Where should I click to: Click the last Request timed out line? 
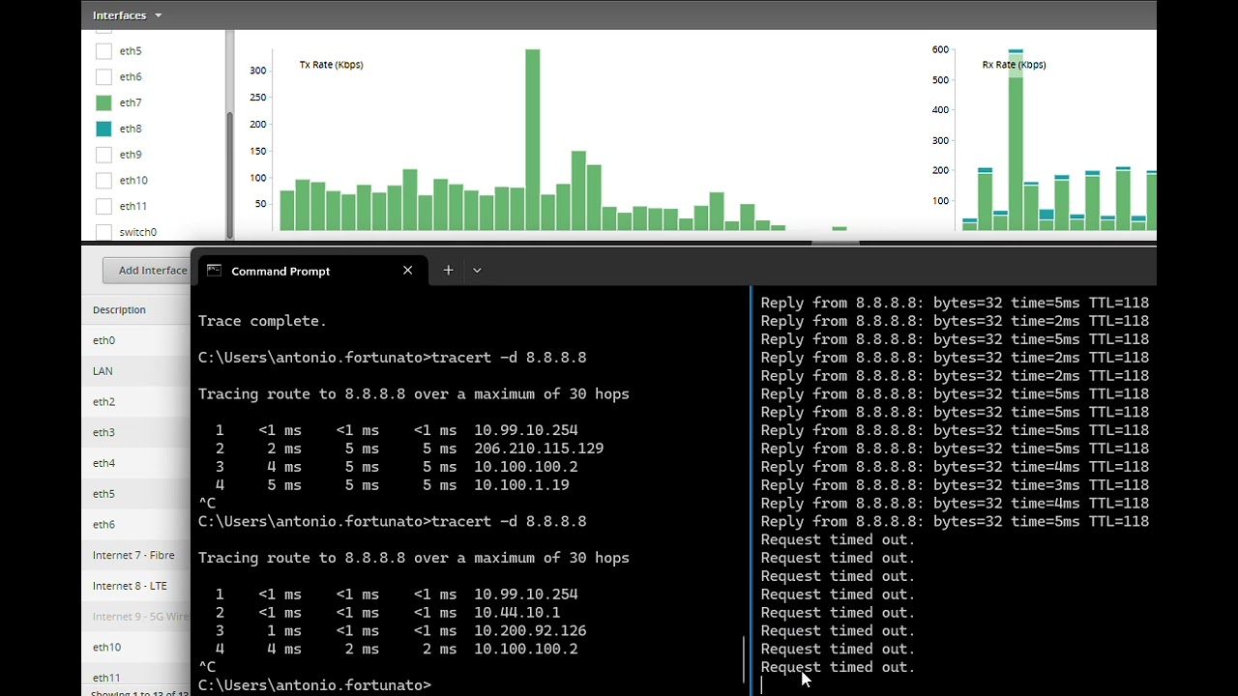pyautogui.click(x=838, y=668)
